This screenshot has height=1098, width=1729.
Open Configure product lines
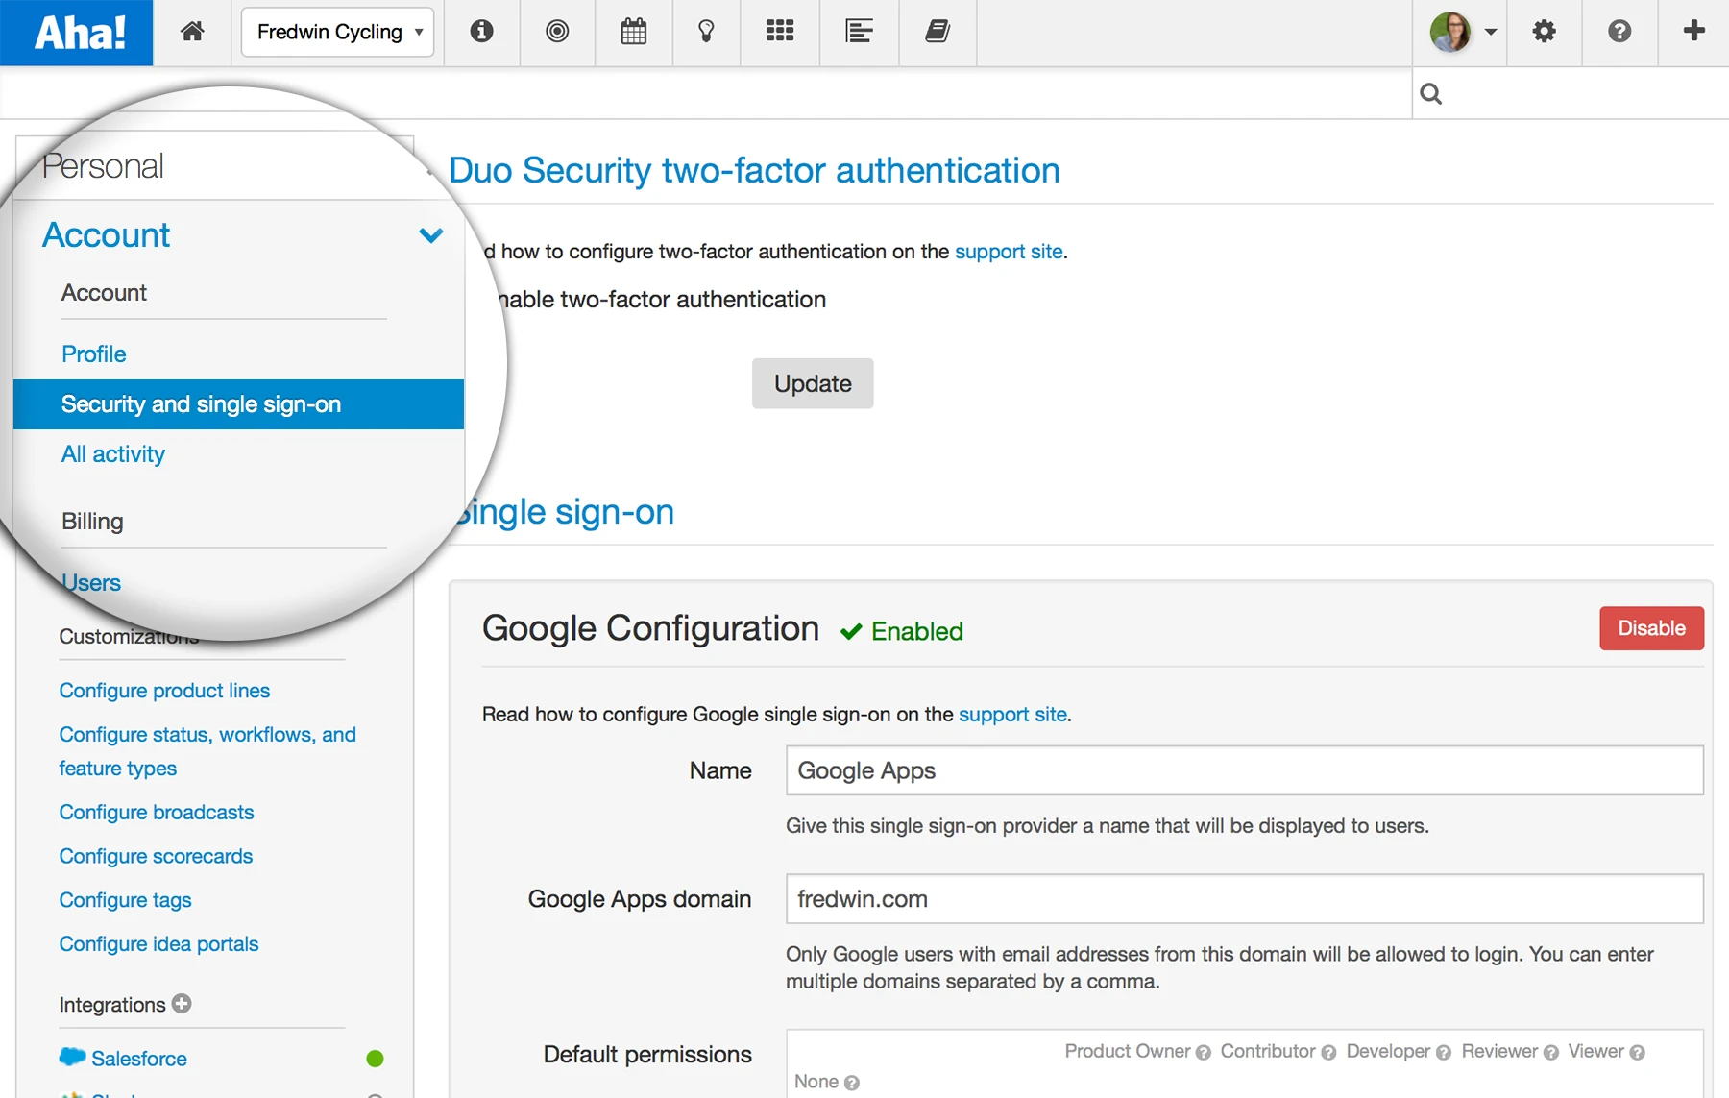[x=164, y=691]
